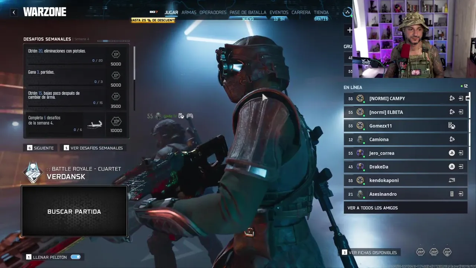476x268 pixels.
Task: Select kendokaponi in friends list
Action: pos(405,181)
